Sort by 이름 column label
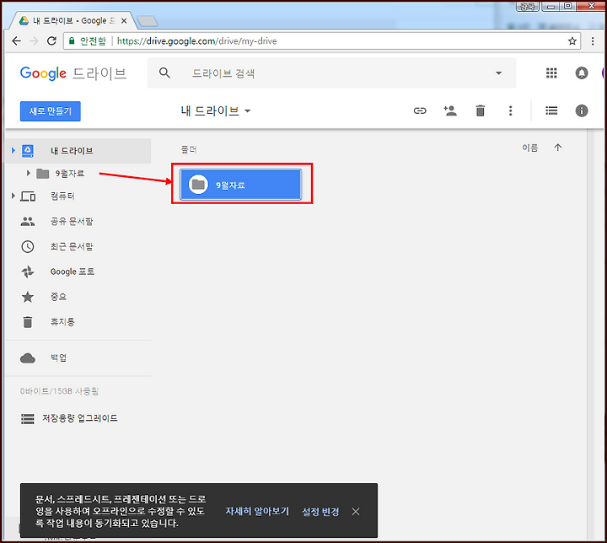The height and width of the screenshot is (543, 607). (530, 148)
